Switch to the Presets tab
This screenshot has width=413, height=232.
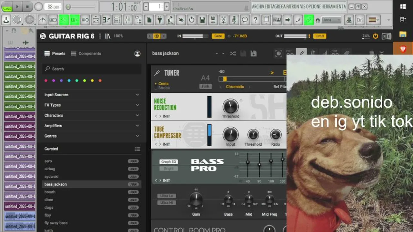pos(55,53)
